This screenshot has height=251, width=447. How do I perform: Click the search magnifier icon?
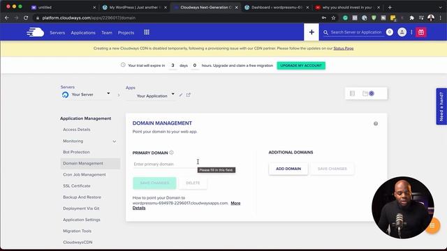325,33
